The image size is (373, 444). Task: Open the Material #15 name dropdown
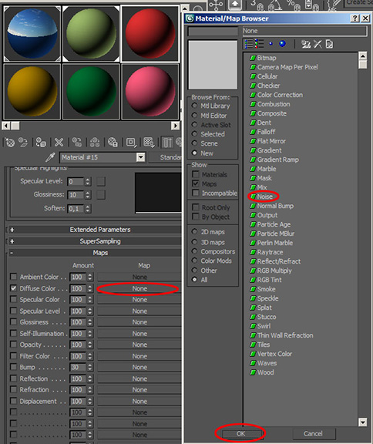tap(140, 157)
